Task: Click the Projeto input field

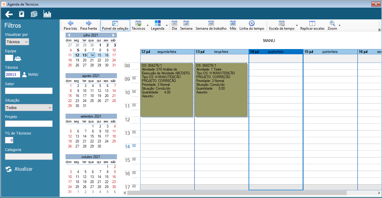Action: pyautogui.click(x=29, y=124)
